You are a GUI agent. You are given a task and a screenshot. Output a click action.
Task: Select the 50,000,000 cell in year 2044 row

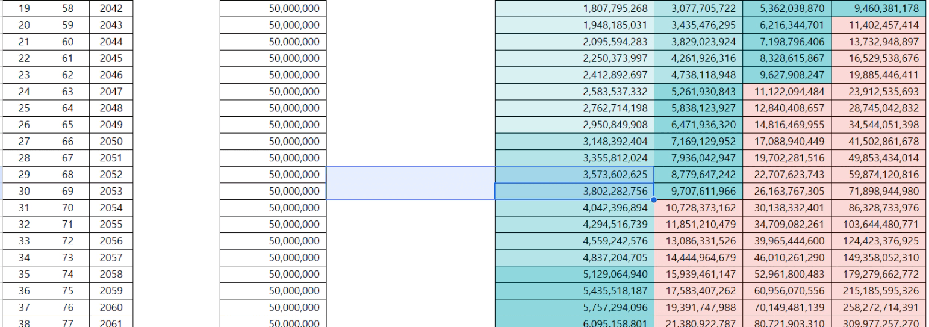pyautogui.click(x=273, y=42)
